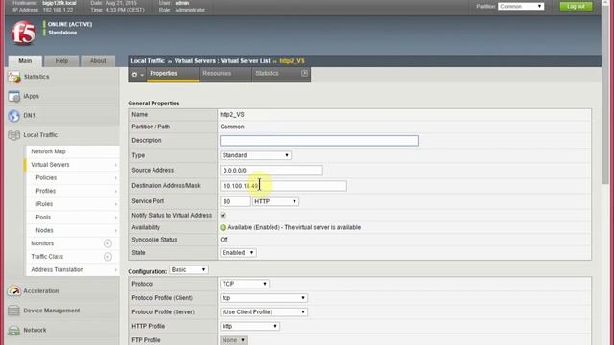Open the State dropdown showing Enabled
Screen dimensions: 614x345
pyautogui.click(x=238, y=253)
